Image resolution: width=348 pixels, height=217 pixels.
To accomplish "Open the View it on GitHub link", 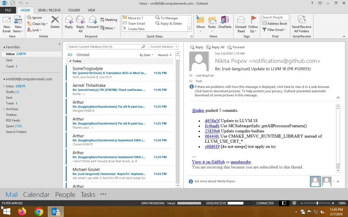I will [x=208, y=162].
